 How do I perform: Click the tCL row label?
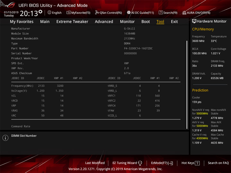point(13,96)
